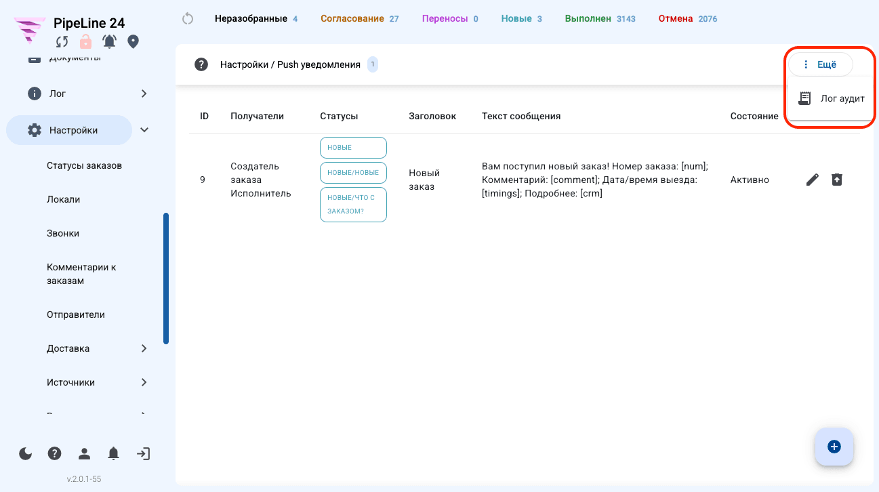The width and height of the screenshot is (879, 492).
Task: Click the Настройки gear icon in sidebar
Action: click(35, 130)
